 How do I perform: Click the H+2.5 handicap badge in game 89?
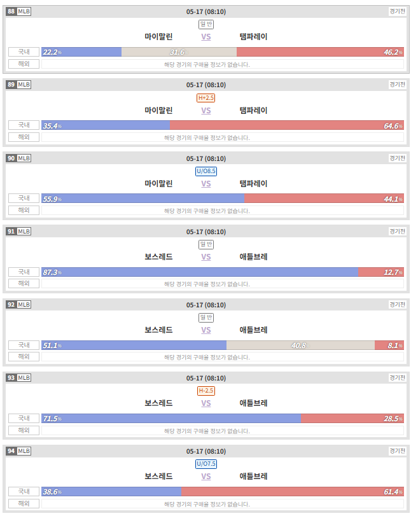click(x=206, y=98)
